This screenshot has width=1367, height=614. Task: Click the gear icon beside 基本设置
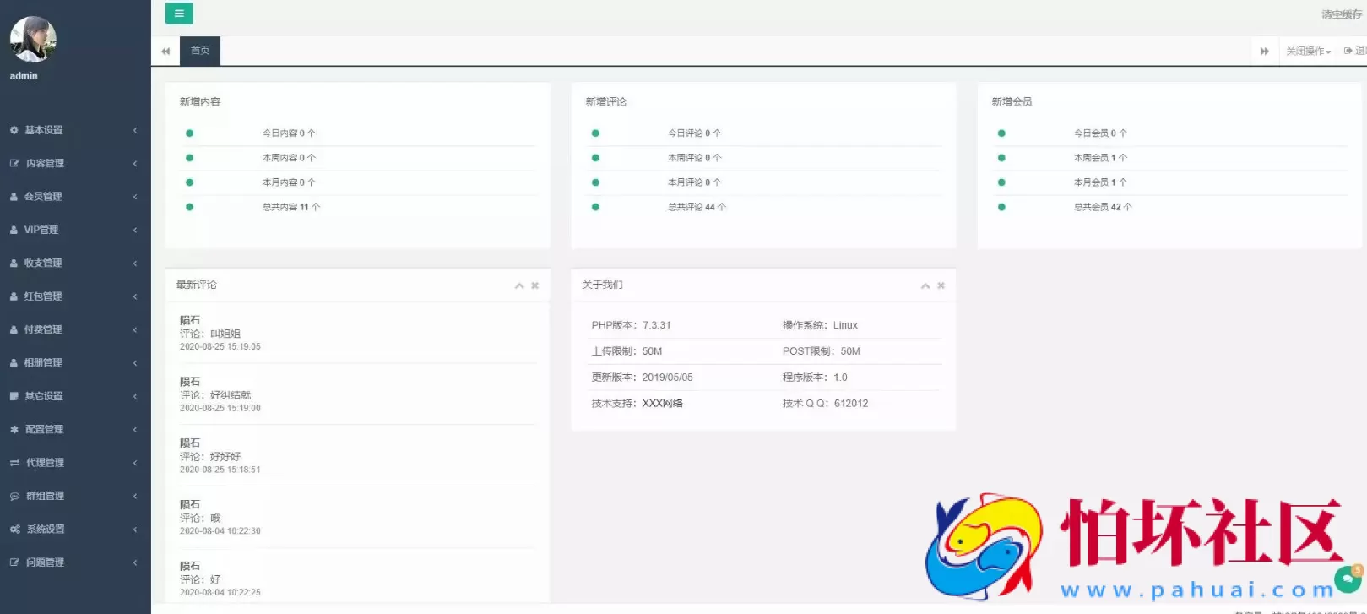pos(14,130)
